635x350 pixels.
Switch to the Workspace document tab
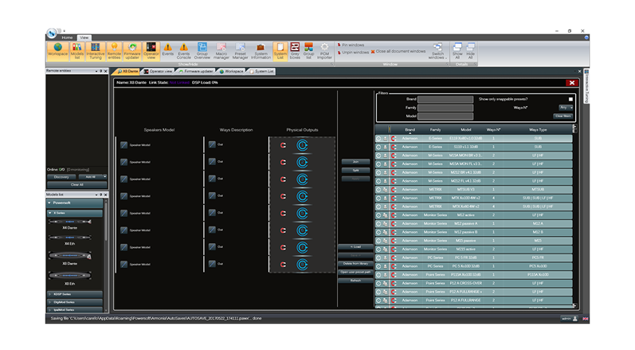tap(232, 71)
